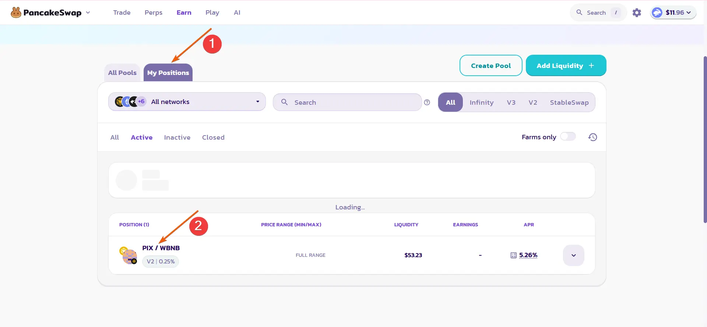Show Active positions filter
707x327 pixels.
pyautogui.click(x=142, y=137)
